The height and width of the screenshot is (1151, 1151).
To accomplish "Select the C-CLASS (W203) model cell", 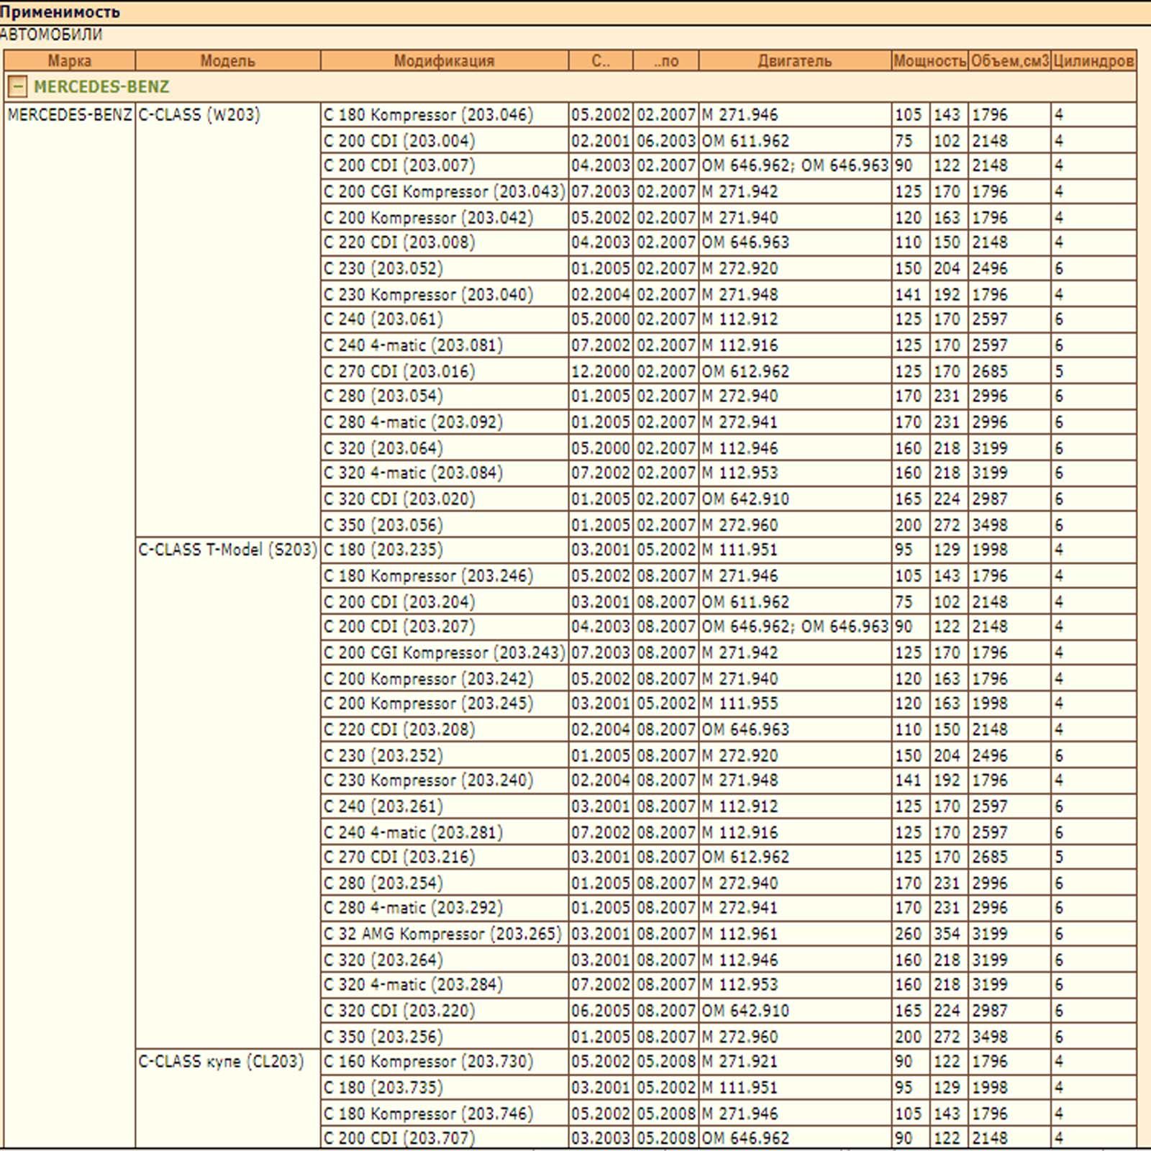I will [199, 115].
